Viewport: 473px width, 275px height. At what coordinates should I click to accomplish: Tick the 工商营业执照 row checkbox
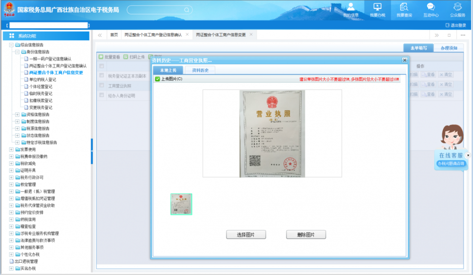coord(101,85)
